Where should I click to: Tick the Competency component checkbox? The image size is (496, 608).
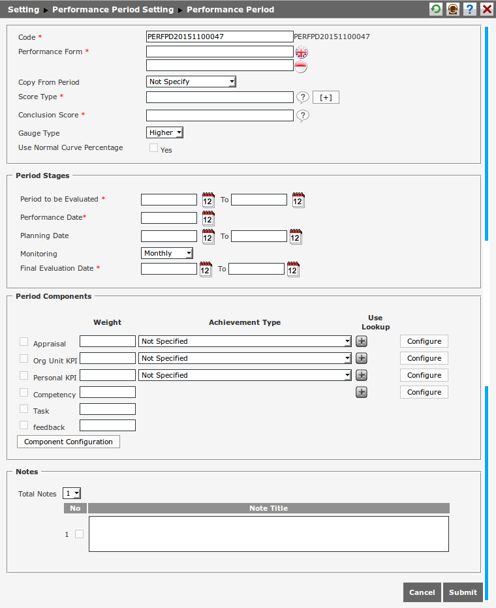(23, 393)
